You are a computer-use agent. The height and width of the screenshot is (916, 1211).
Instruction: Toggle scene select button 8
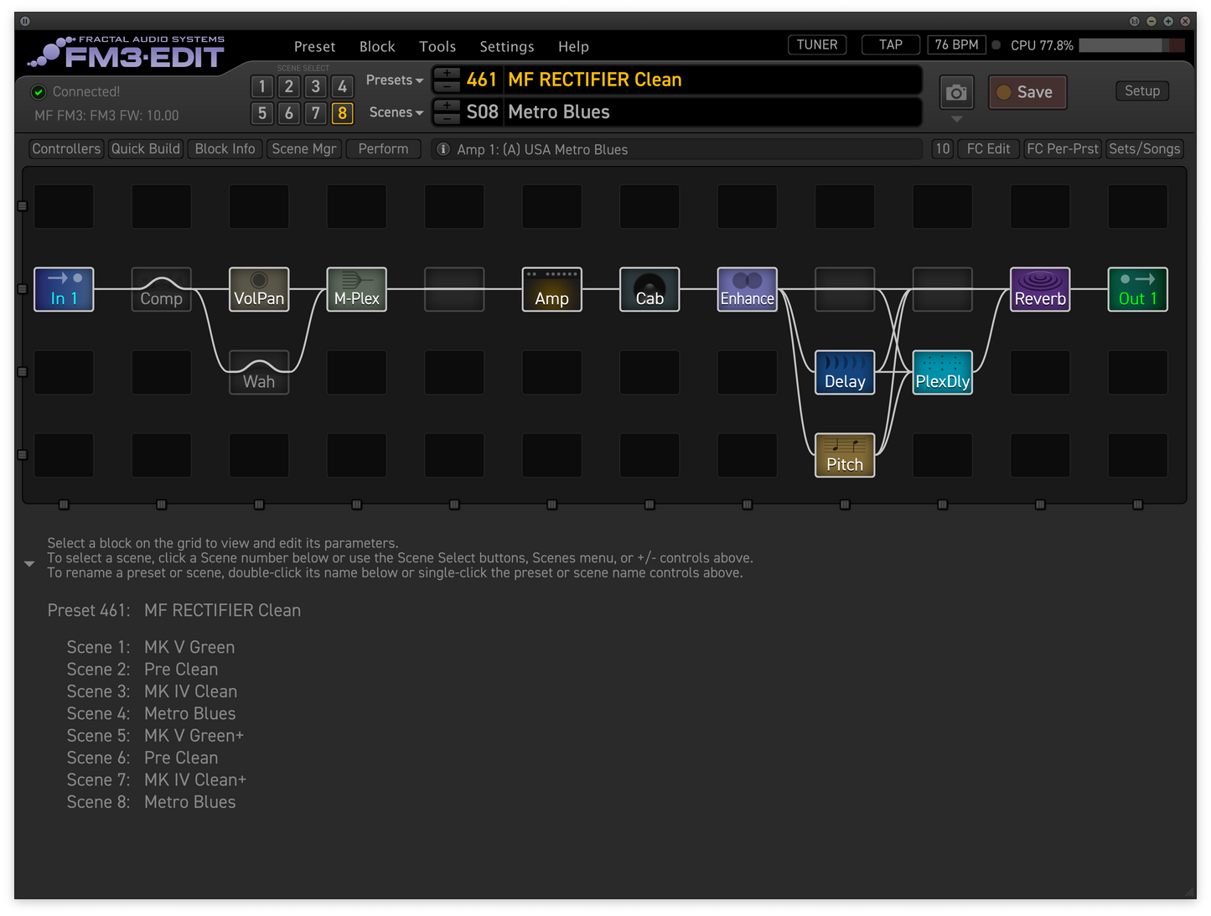[342, 113]
